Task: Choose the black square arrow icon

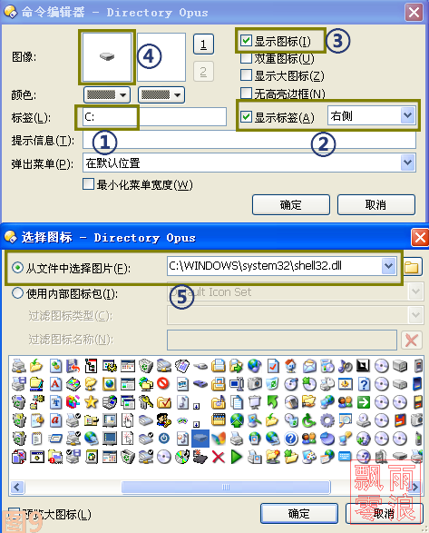Action: [x=363, y=366]
